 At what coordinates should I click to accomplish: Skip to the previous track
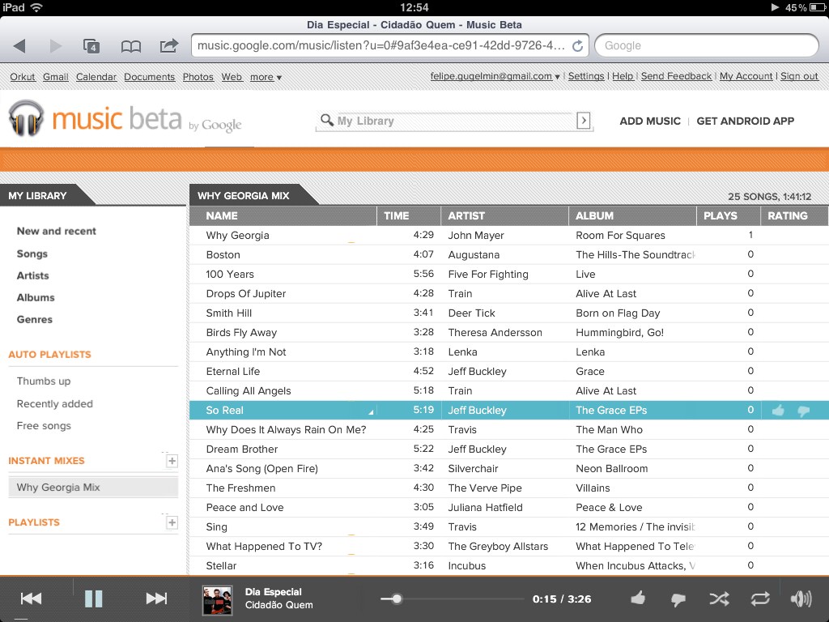tap(31, 599)
